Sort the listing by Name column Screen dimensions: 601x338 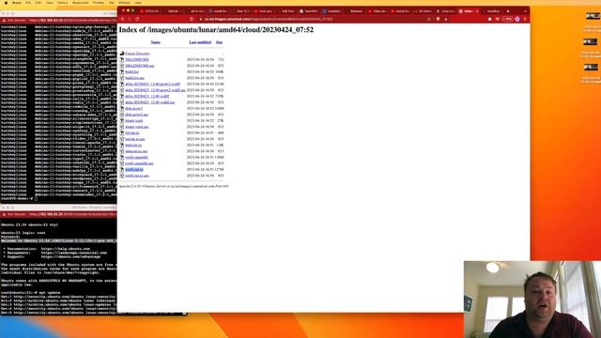point(155,42)
